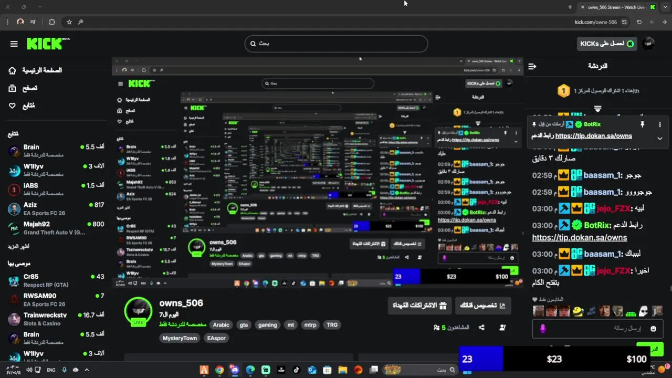This screenshot has height=378, width=672.
Task: Open the user list icon near share
Action: tap(502, 328)
